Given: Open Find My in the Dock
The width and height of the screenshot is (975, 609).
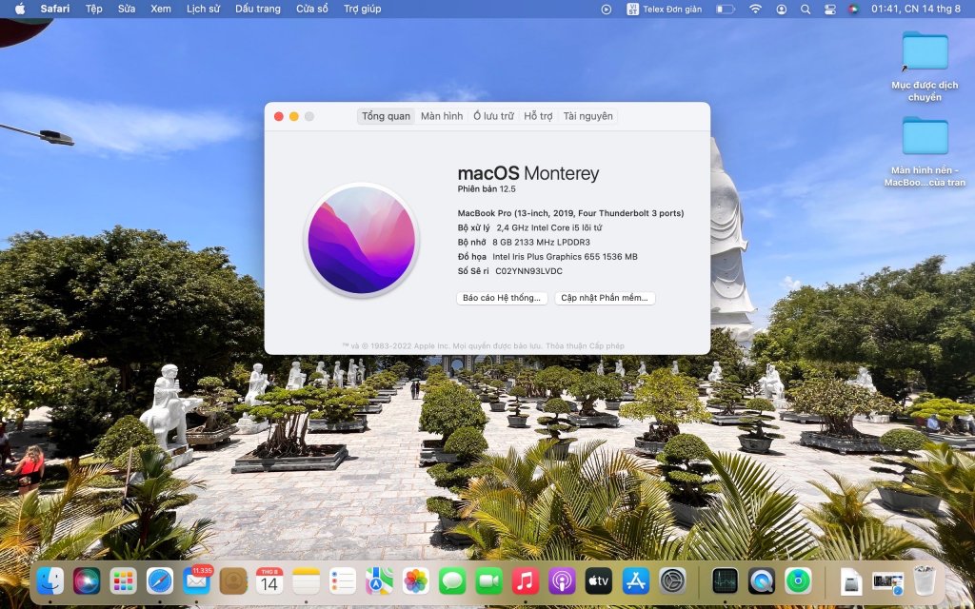Looking at the screenshot, I should (x=799, y=581).
